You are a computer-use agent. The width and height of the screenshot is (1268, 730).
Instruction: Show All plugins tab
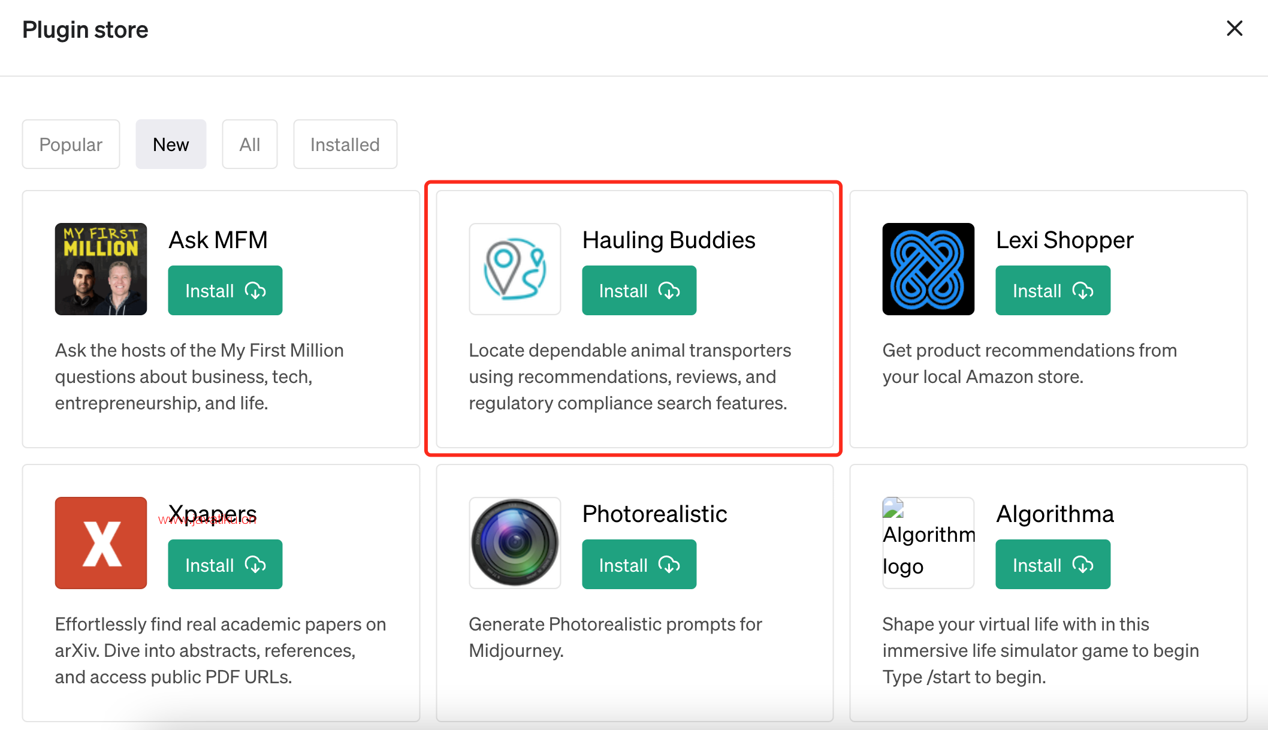coord(250,144)
